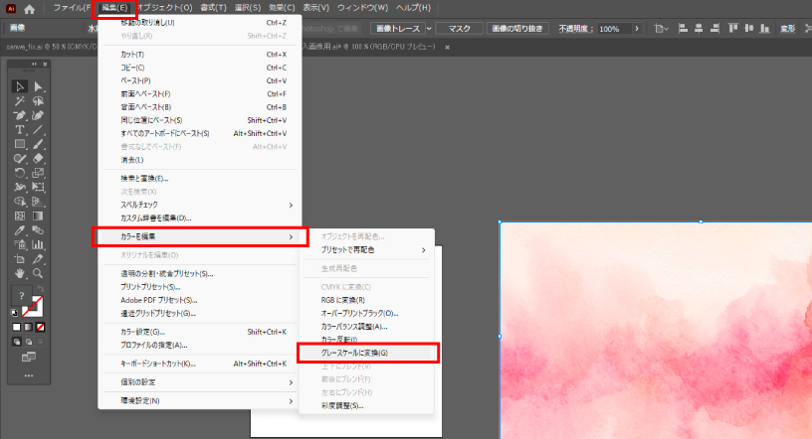Select the Eyedropper tool
Image resolution: width=812 pixels, height=439 pixels.
20,229
